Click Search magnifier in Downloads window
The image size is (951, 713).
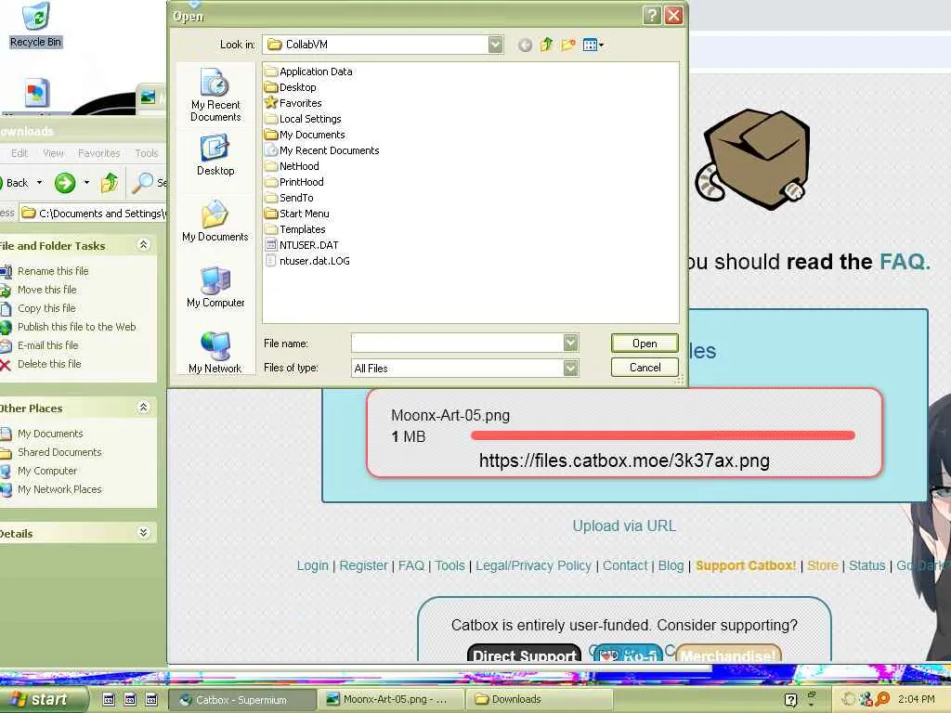tap(143, 183)
